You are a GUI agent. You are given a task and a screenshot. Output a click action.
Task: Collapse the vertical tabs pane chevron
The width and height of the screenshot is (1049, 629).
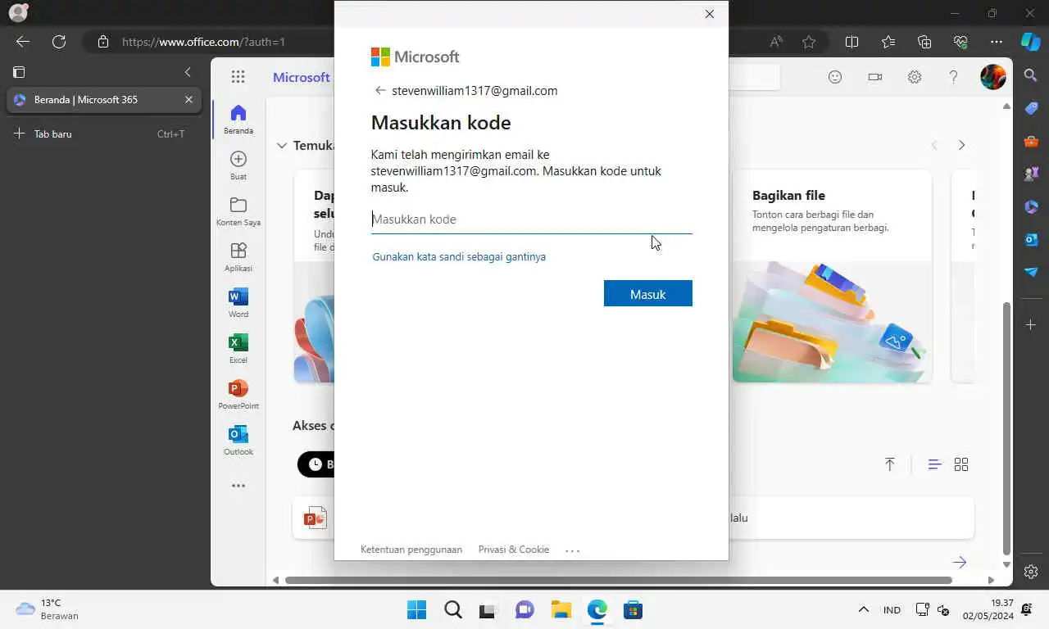point(188,72)
